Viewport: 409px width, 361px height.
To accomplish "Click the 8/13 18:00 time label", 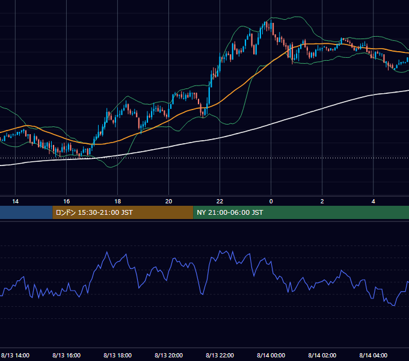I will click(x=118, y=355).
